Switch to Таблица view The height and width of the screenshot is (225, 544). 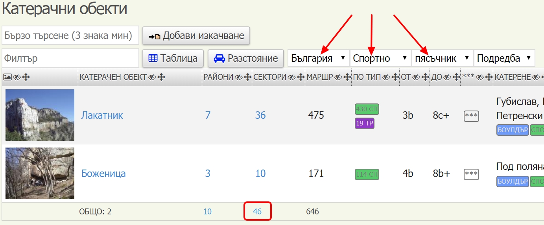coord(173,58)
